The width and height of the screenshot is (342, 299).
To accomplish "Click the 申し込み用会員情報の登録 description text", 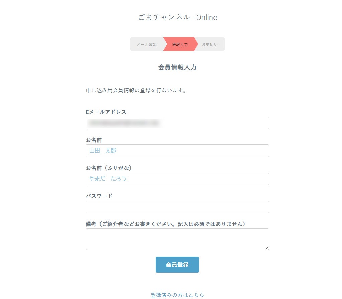I will 136,90.
